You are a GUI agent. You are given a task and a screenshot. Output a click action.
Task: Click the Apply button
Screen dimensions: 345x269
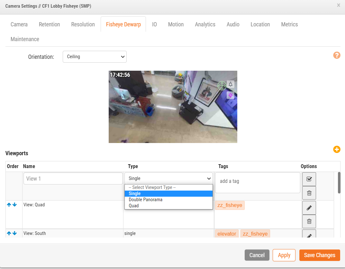point(284,255)
